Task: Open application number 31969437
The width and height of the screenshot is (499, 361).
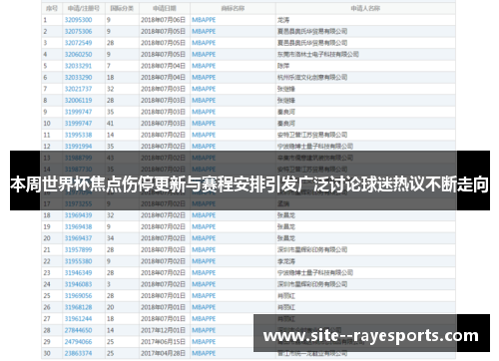Action: click(78, 238)
